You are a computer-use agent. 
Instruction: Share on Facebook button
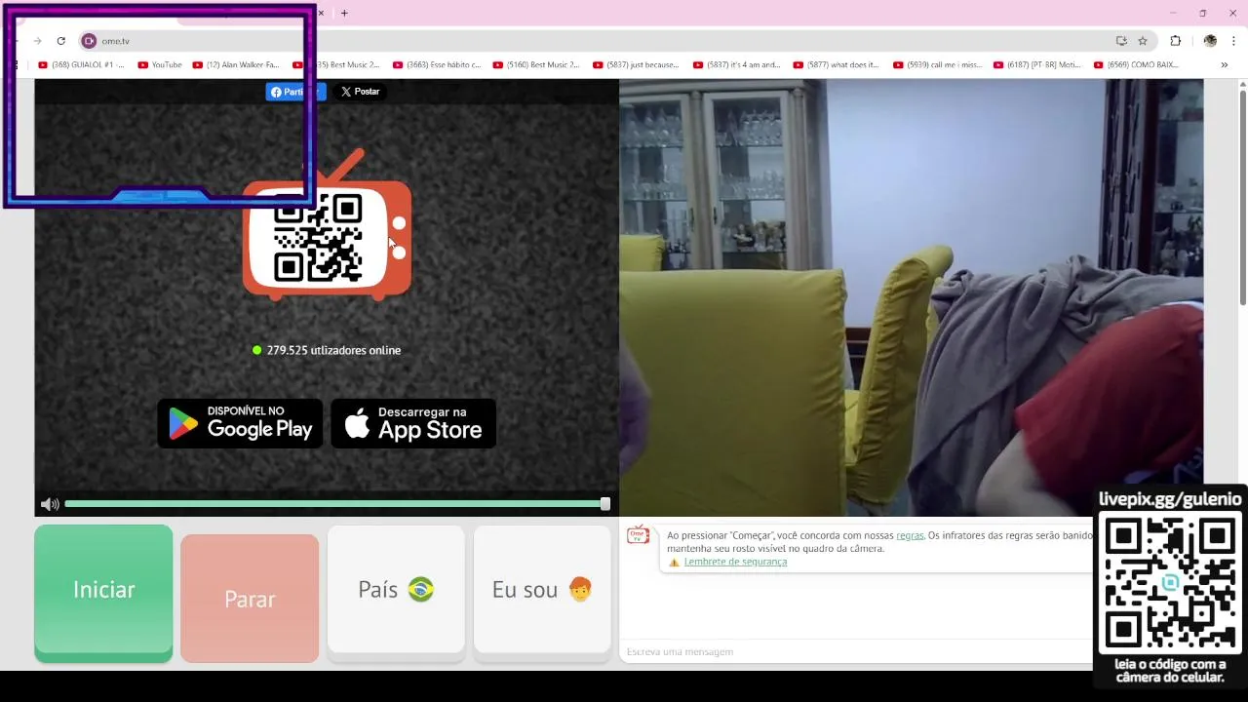pyautogui.click(x=294, y=92)
